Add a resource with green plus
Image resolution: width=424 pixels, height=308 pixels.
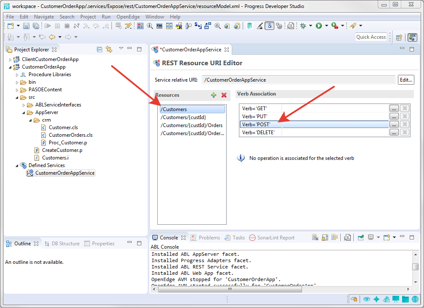coord(214,95)
